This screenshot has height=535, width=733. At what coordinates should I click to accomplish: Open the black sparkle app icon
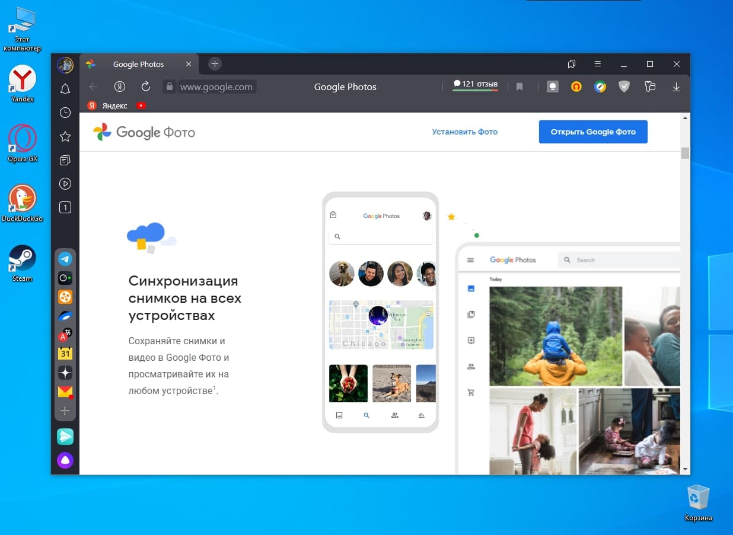(65, 373)
